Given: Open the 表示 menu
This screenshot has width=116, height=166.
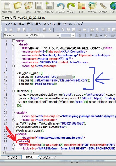Looking at the screenshot, I should tap(30, 24).
